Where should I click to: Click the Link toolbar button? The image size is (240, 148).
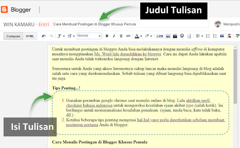(x=160, y=36)
